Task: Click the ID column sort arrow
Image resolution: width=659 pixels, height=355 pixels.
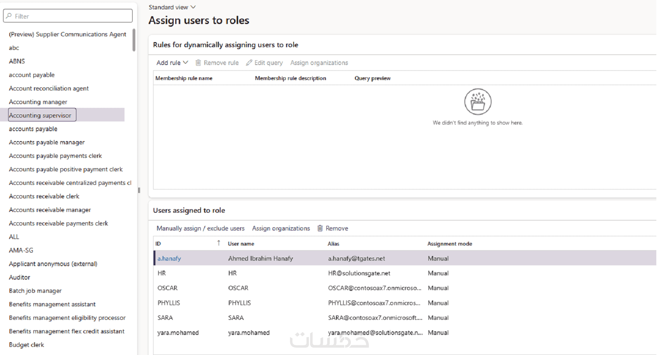Action: point(219,243)
